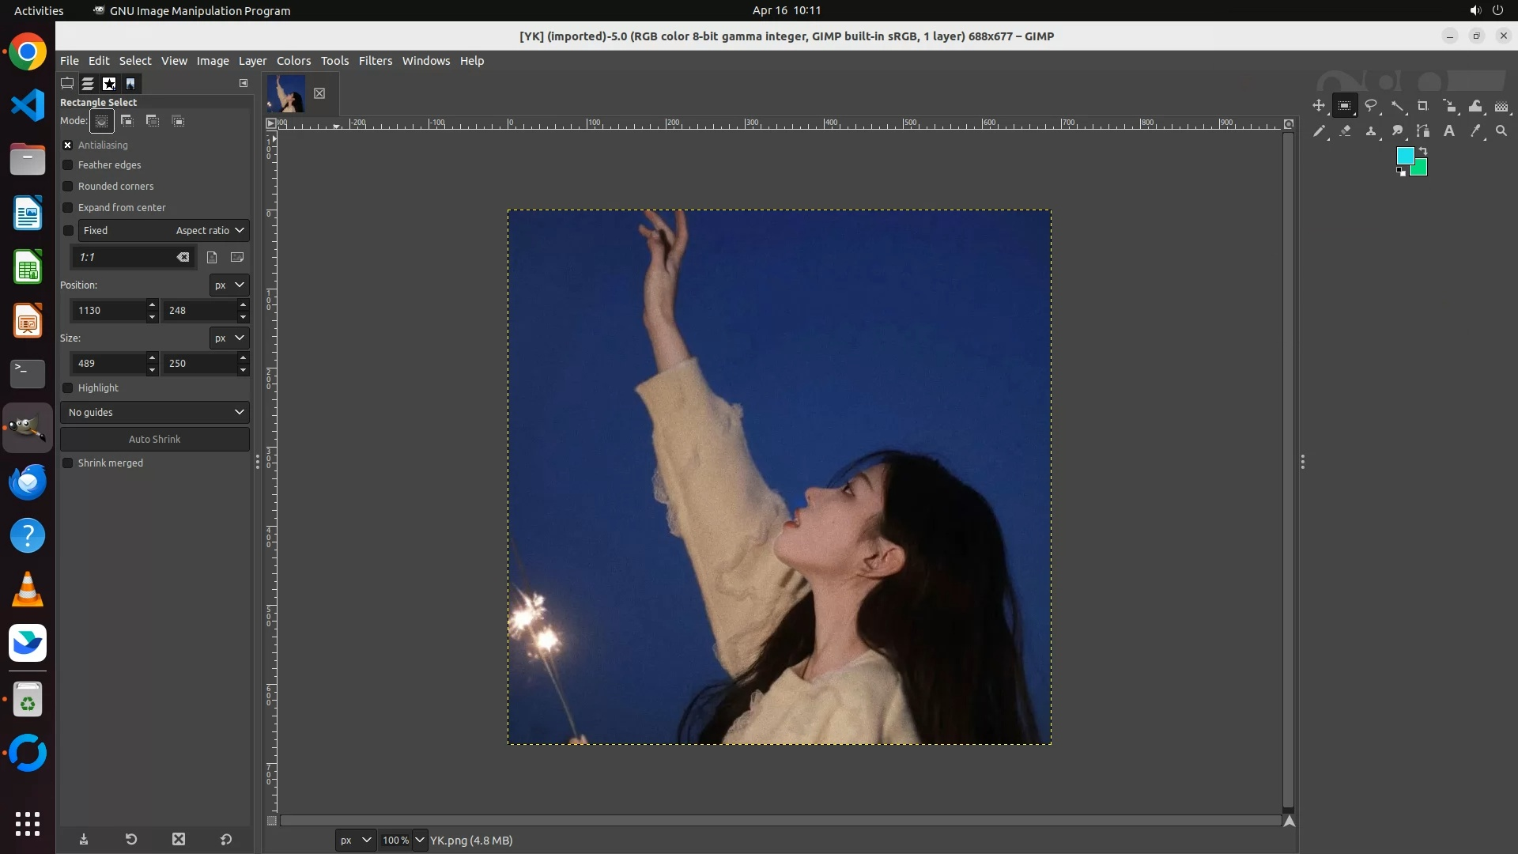Screen dimensions: 1518x854
Task: Open the Filters menu
Action: pos(375,61)
